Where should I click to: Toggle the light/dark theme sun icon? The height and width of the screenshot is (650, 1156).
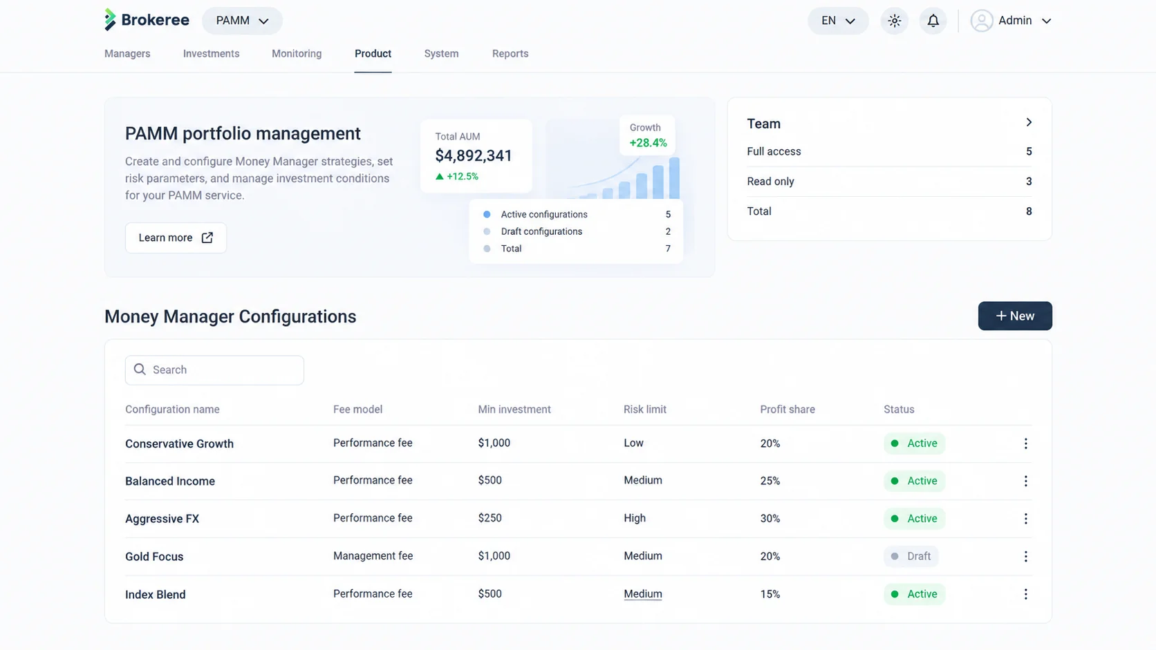(894, 21)
